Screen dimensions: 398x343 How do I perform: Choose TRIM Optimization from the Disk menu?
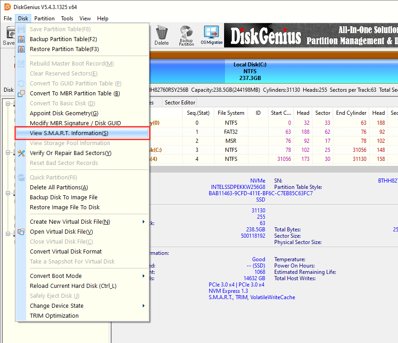click(54, 316)
